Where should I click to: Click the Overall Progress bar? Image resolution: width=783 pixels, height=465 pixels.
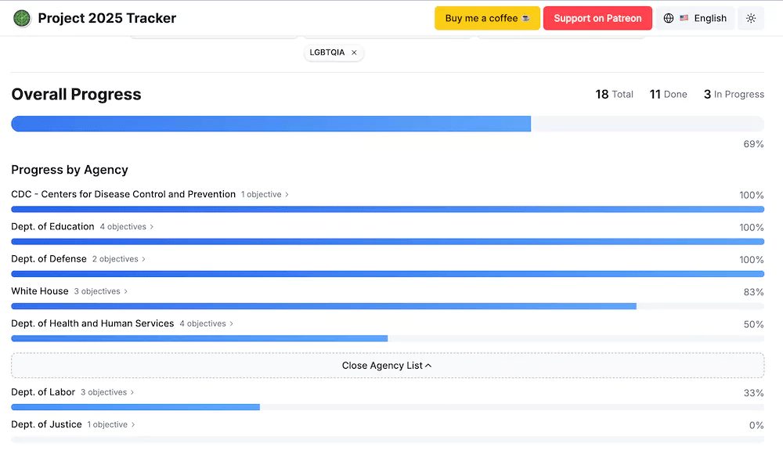coord(387,124)
